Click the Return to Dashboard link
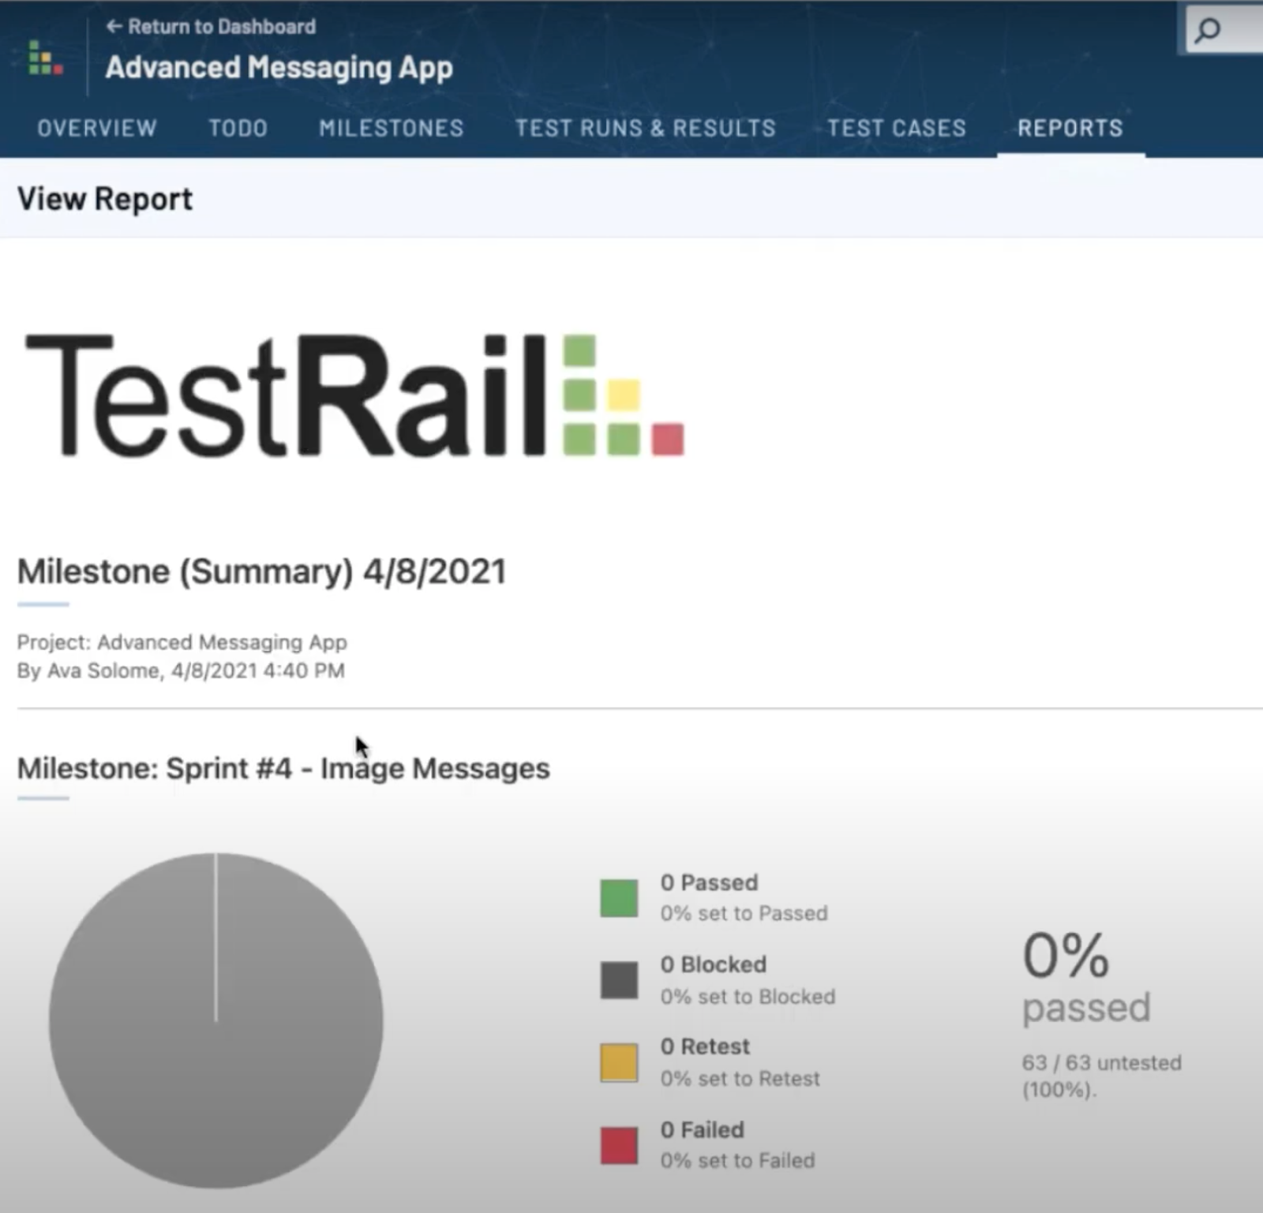This screenshot has width=1263, height=1213. pos(211,27)
